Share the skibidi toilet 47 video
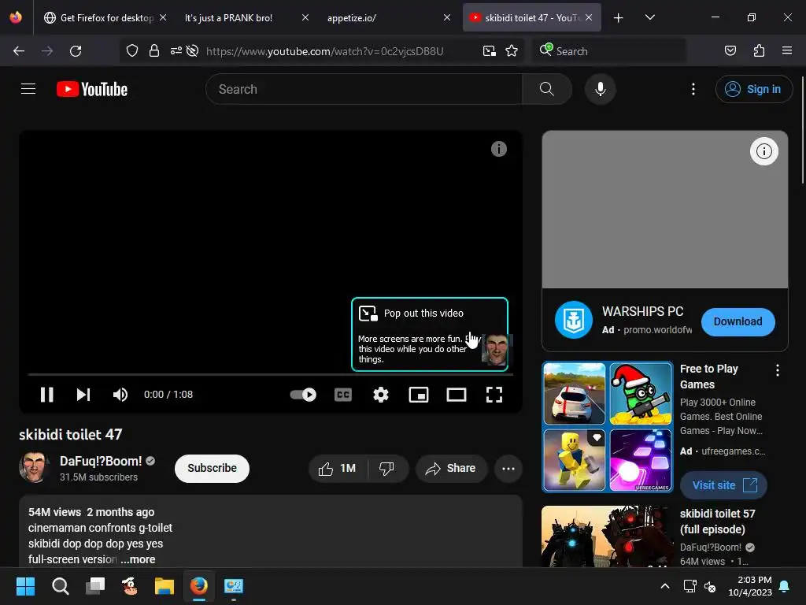Viewport: 806px width, 605px height. pyautogui.click(x=451, y=468)
